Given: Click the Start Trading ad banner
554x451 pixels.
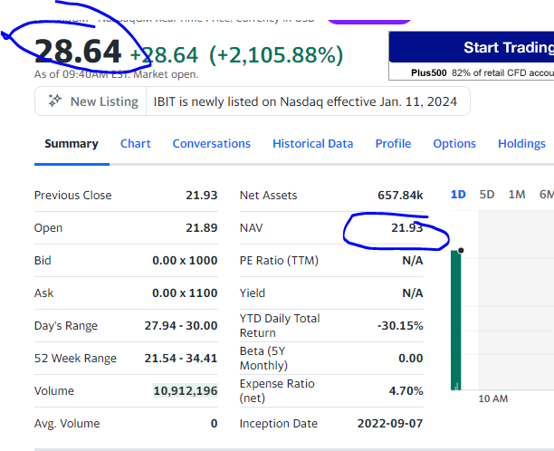Looking at the screenshot, I should [x=472, y=47].
